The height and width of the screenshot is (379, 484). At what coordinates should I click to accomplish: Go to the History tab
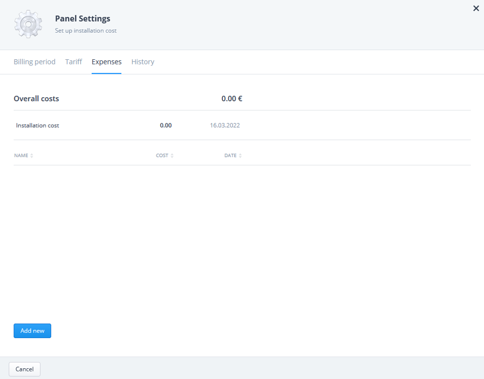(142, 62)
